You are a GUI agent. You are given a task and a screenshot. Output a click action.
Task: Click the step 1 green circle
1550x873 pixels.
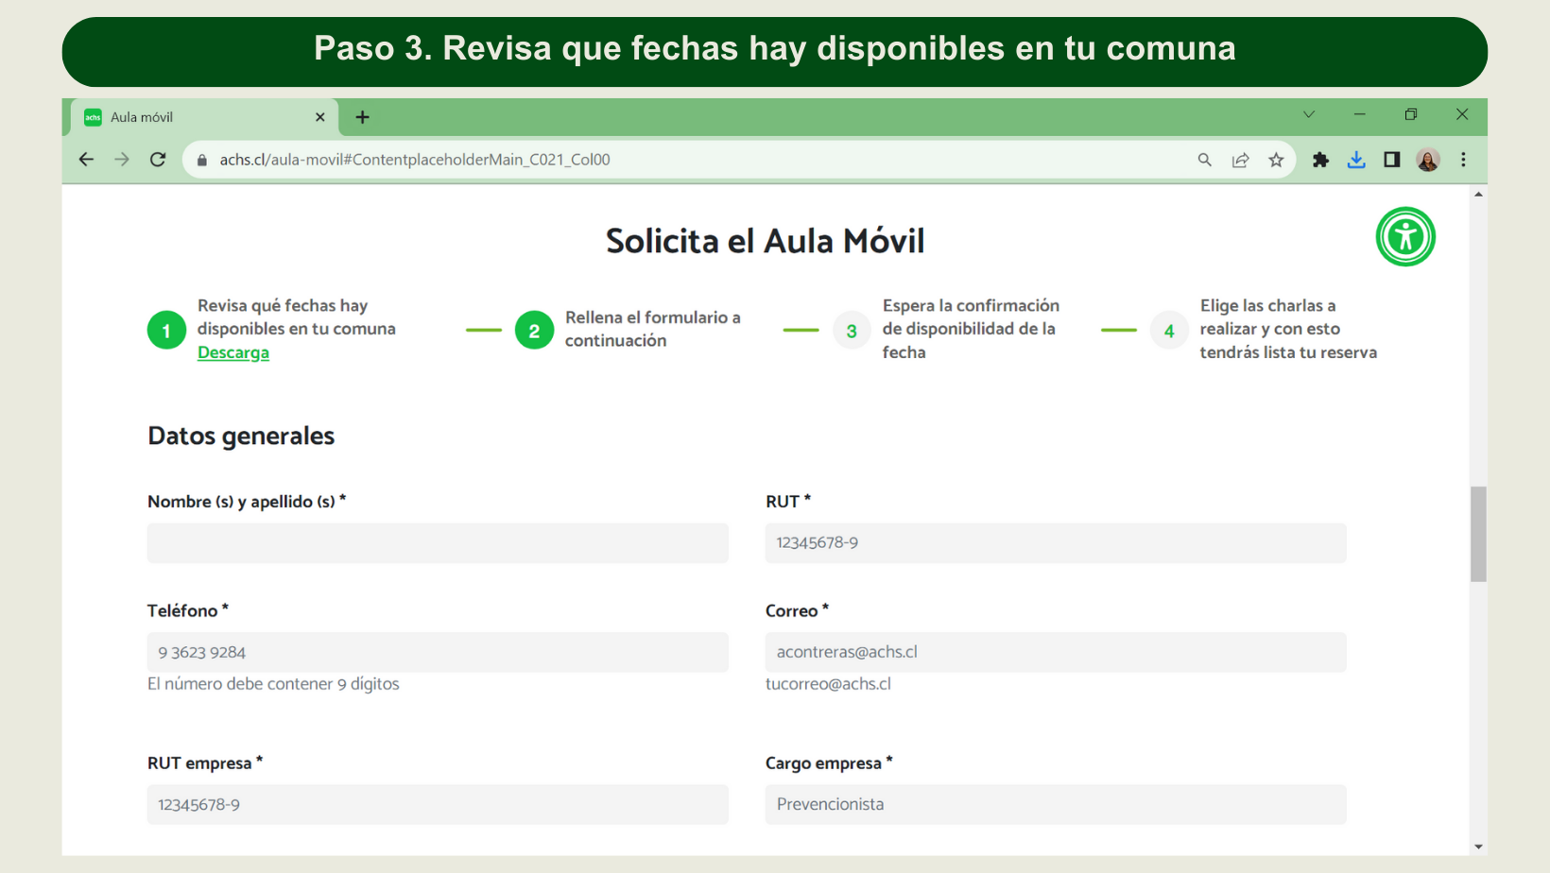[x=166, y=330]
